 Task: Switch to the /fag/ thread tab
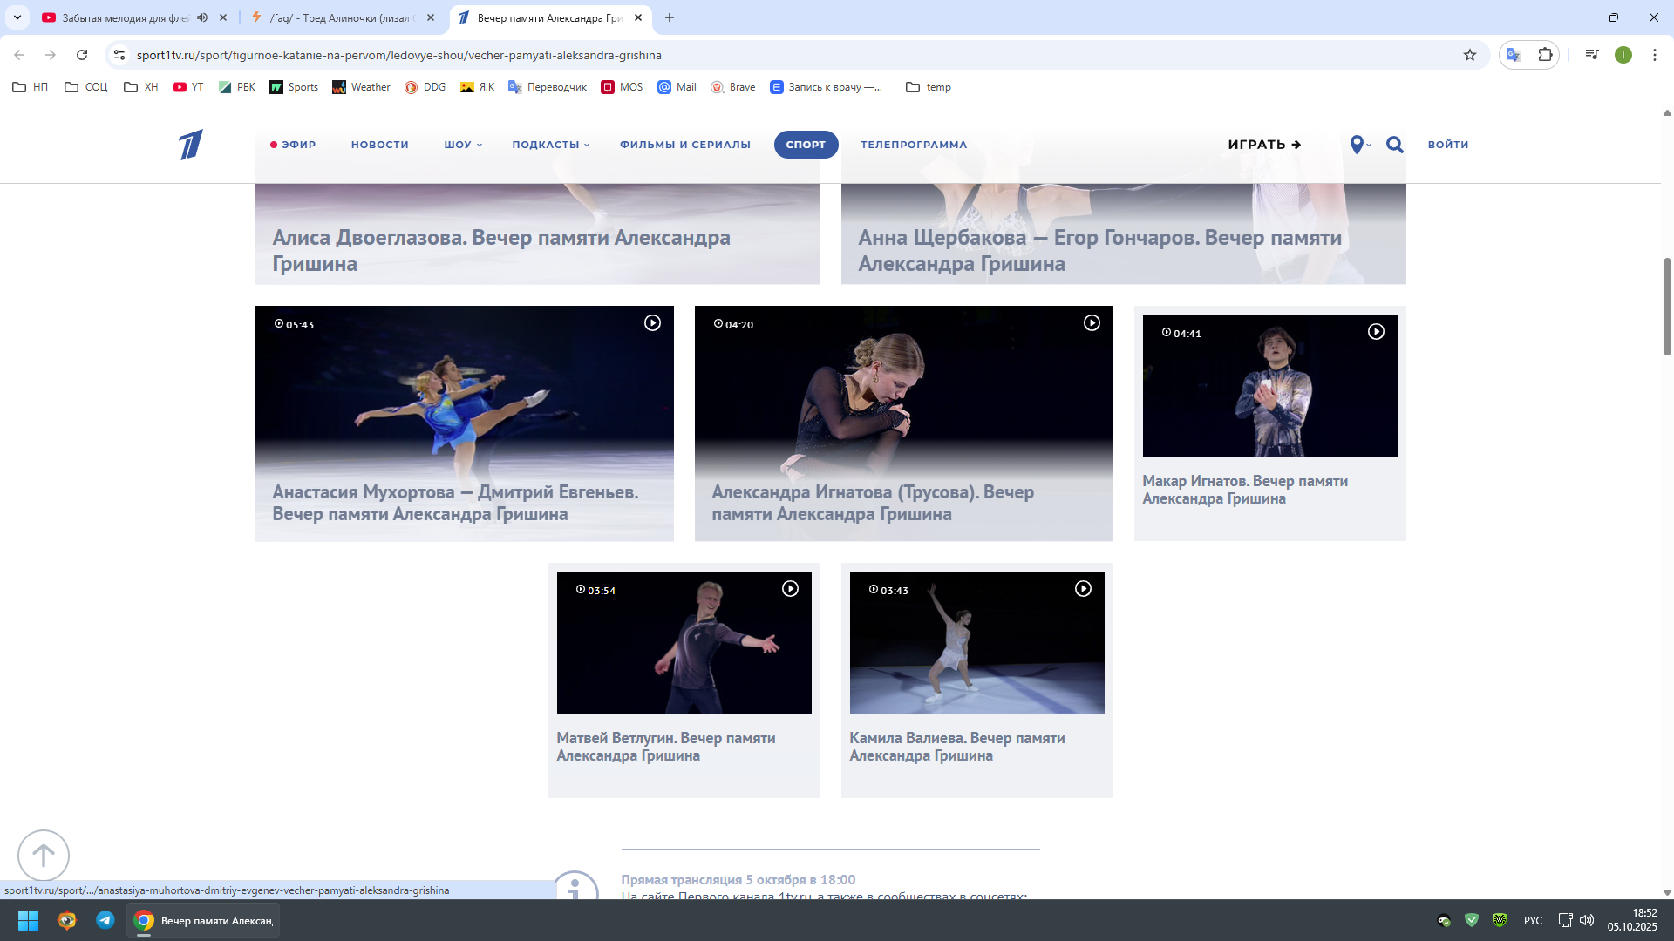click(x=340, y=17)
